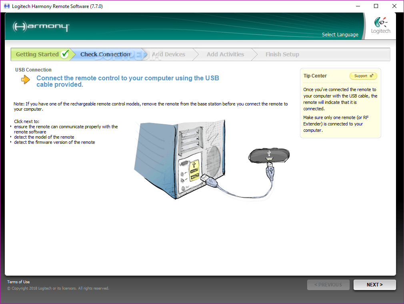This screenshot has height=304, width=404.
Task: Click the 'Connect the remote control' headline
Action: click(x=128, y=81)
